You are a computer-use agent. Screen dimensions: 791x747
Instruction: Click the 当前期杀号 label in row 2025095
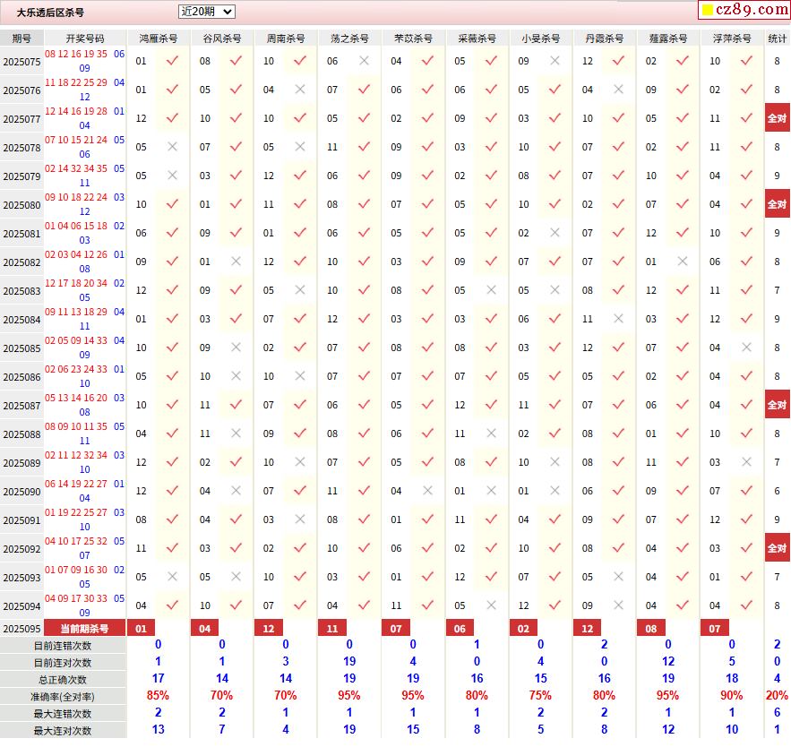click(x=85, y=629)
